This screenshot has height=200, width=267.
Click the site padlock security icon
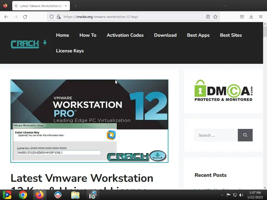pyautogui.click(x=59, y=17)
